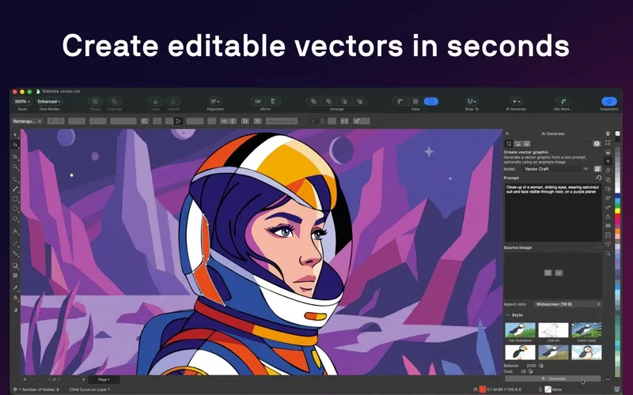Select the Shape node-editing tool
Screen dimensions: 633x395
point(15,145)
